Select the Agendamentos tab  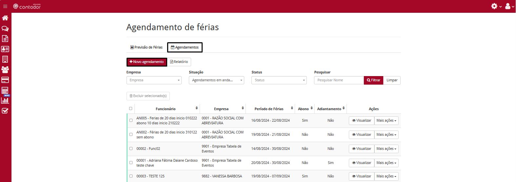coord(185,47)
